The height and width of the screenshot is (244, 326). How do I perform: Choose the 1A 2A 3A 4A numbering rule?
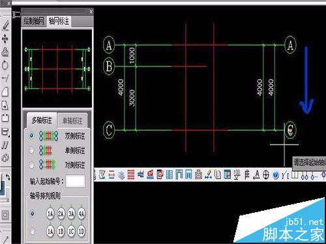coord(32,214)
